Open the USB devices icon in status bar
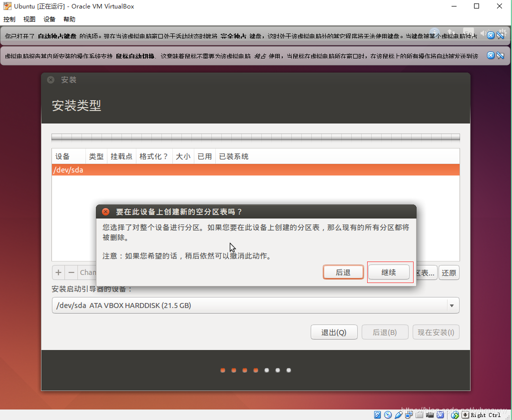 tap(399, 415)
